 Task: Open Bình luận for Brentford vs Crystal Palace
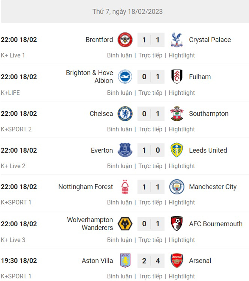coord(119,55)
